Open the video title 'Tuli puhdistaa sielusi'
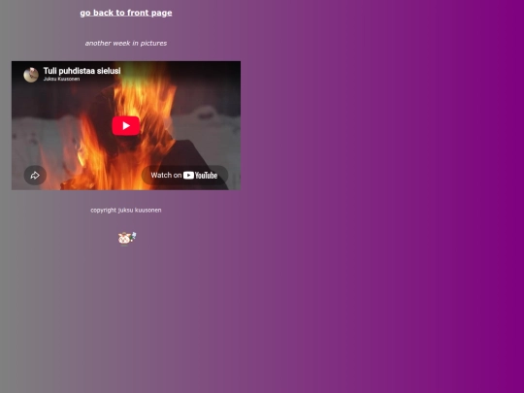 [x=82, y=71]
